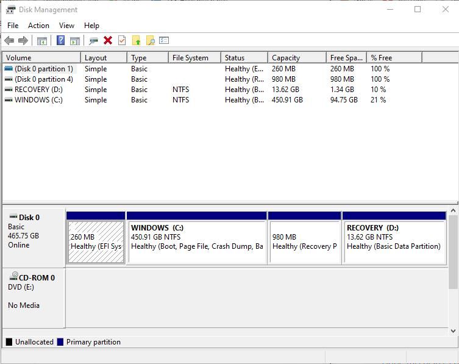Click the blue Help question mark icon

(x=60, y=41)
